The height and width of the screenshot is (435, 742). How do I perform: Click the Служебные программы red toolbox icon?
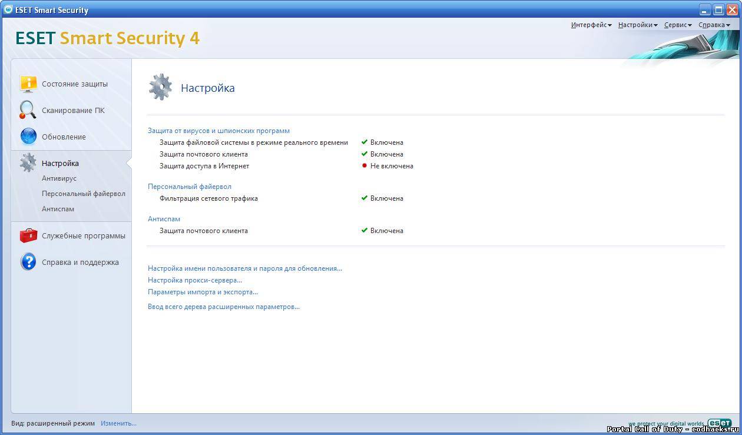tap(28, 235)
